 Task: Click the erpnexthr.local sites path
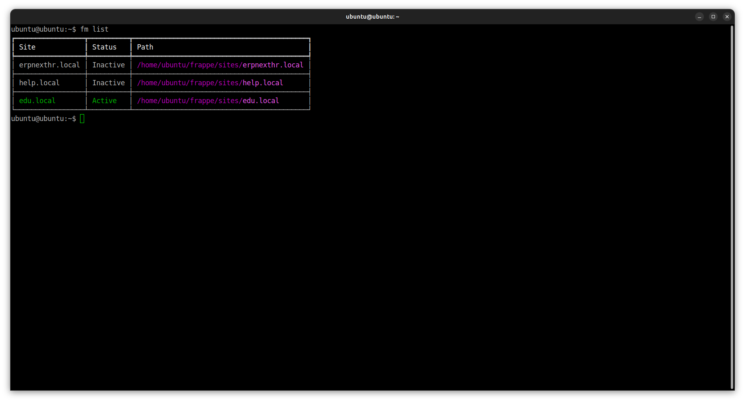coord(220,65)
